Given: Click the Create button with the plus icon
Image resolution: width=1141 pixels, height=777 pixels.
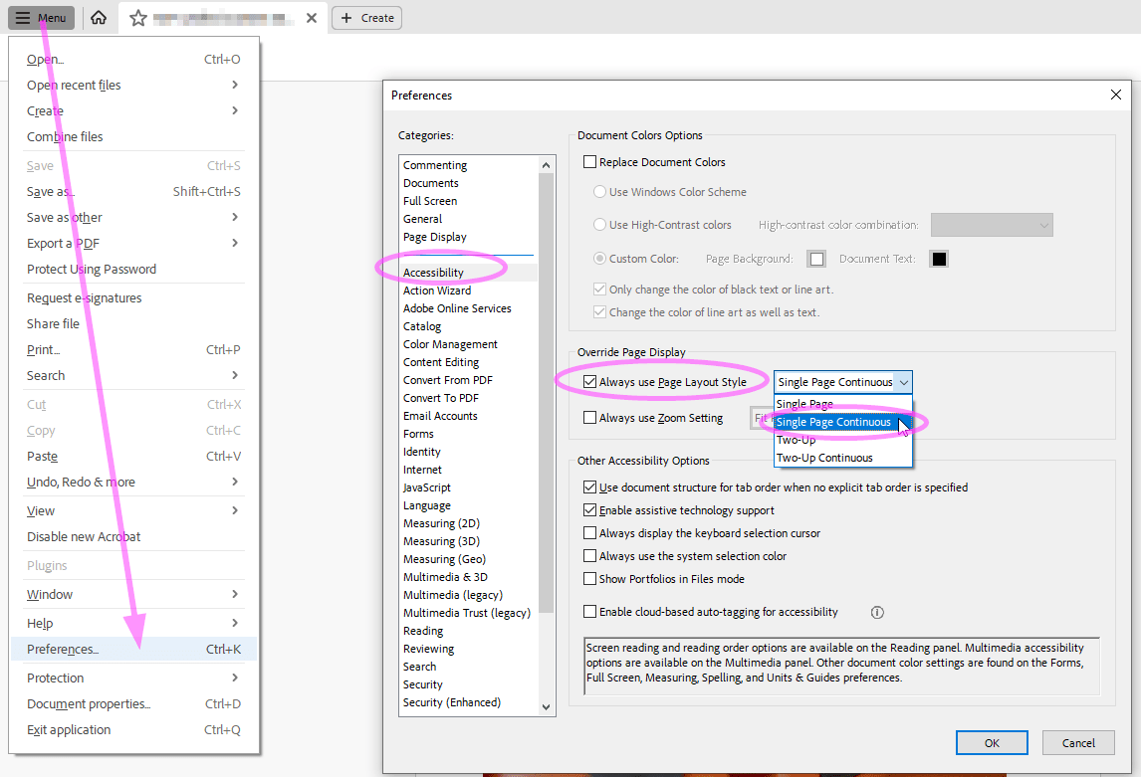Looking at the screenshot, I should 366,17.
